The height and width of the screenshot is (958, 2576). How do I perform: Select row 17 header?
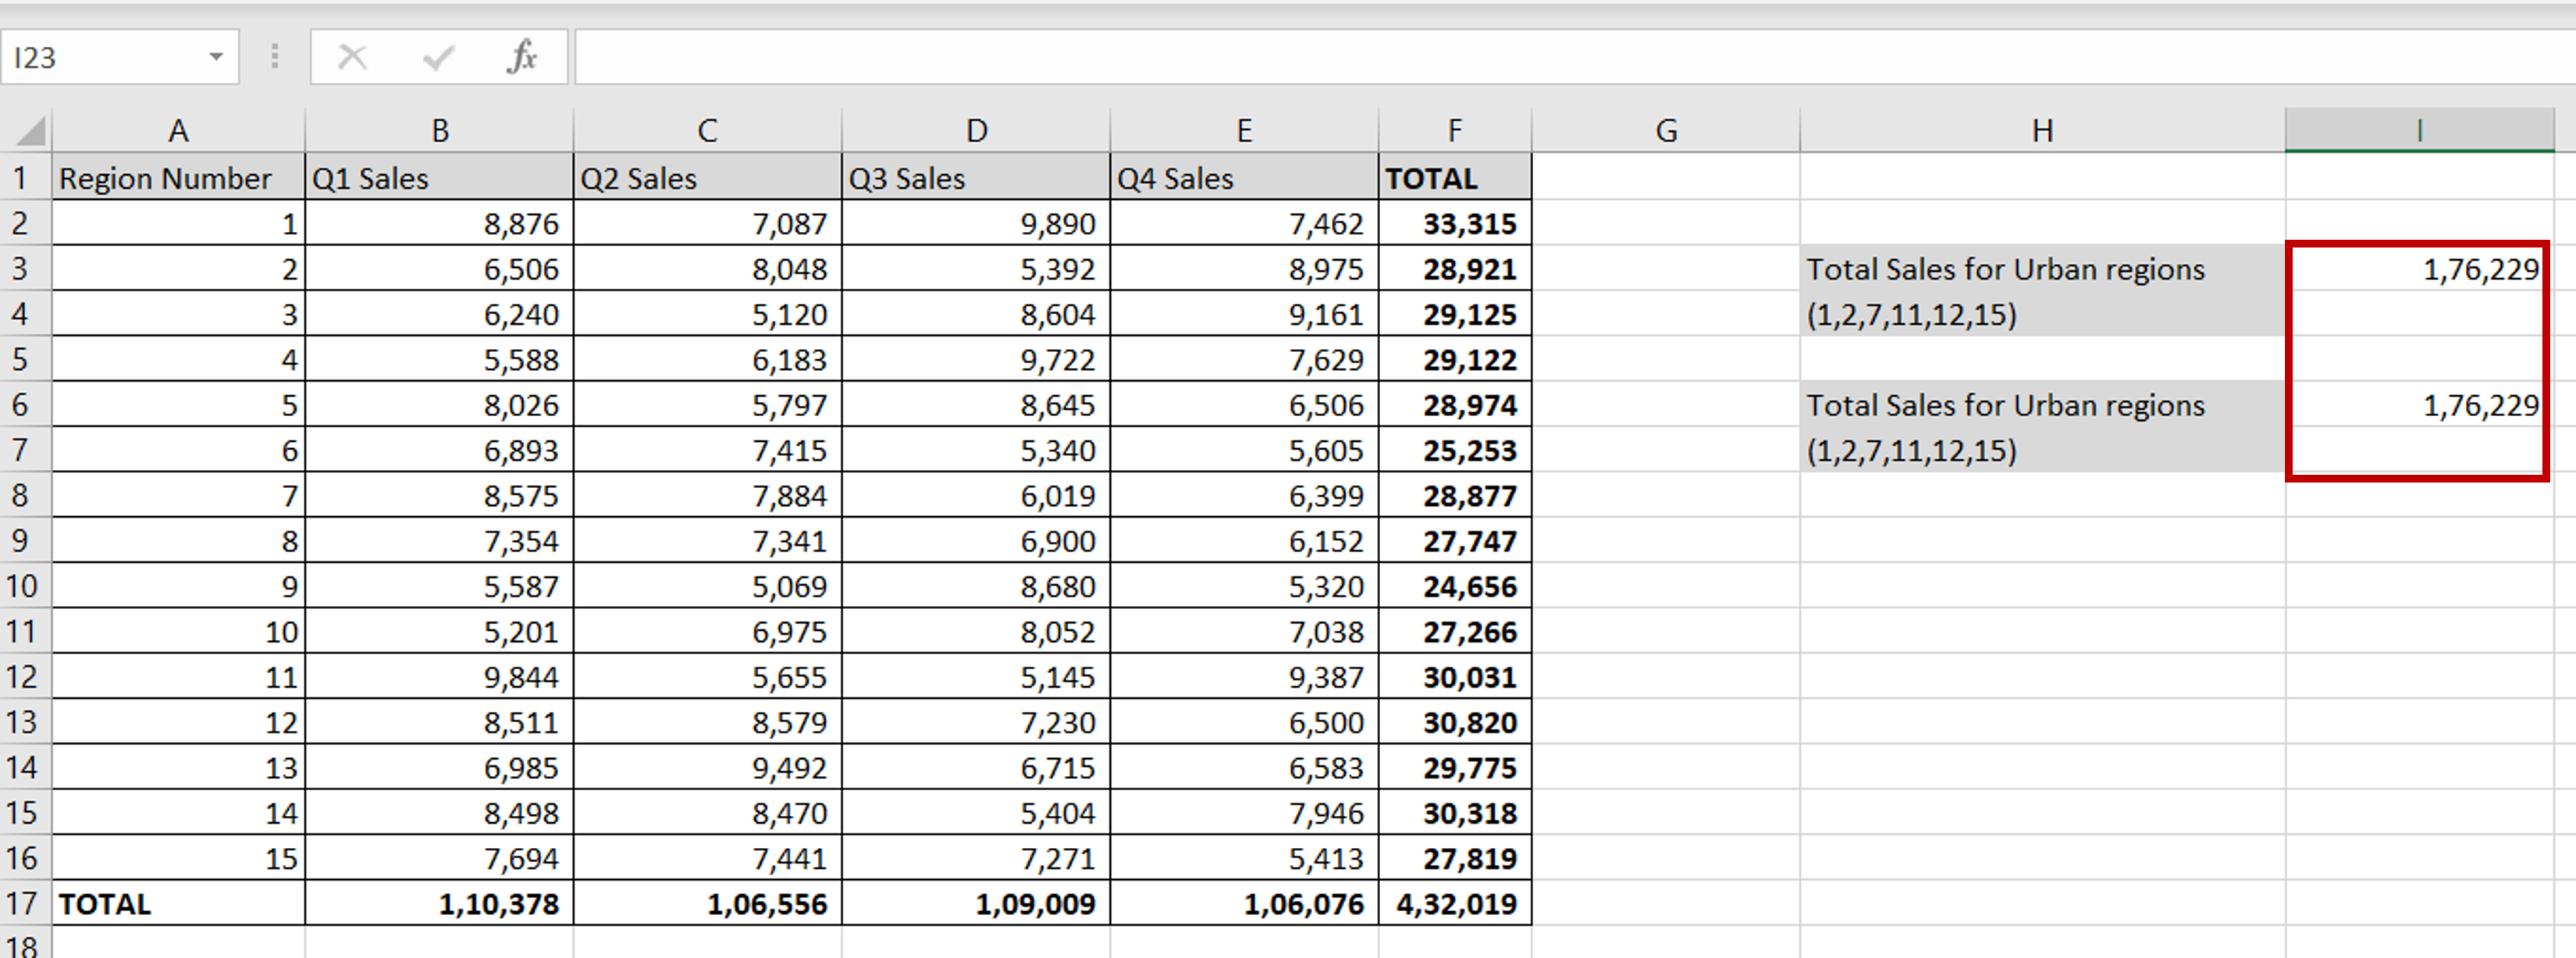click(26, 902)
